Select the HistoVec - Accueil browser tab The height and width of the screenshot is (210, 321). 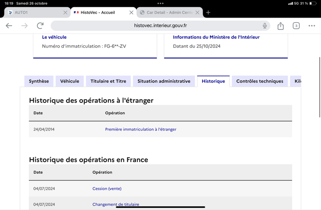click(104, 12)
